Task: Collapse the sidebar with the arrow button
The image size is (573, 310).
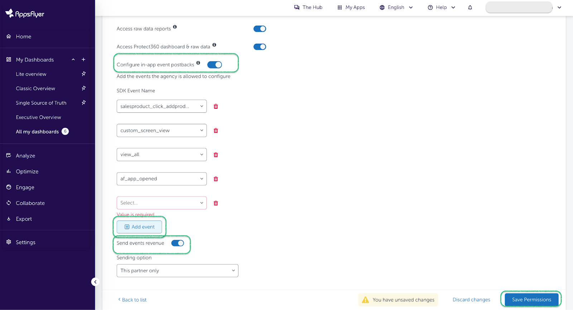Action: point(95,282)
